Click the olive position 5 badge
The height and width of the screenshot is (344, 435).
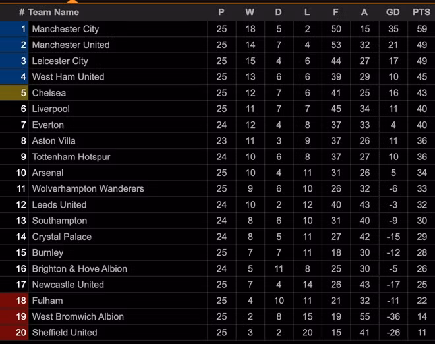pyautogui.click(x=14, y=93)
